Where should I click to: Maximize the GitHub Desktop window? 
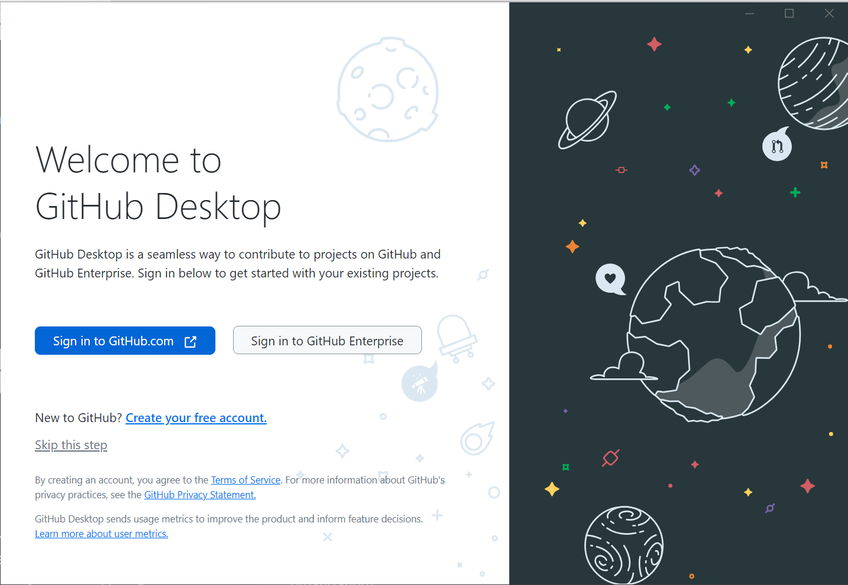[789, 14]
